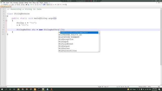
Task: Open File Explorer from the taskbar
Action: tap(18, 89)
